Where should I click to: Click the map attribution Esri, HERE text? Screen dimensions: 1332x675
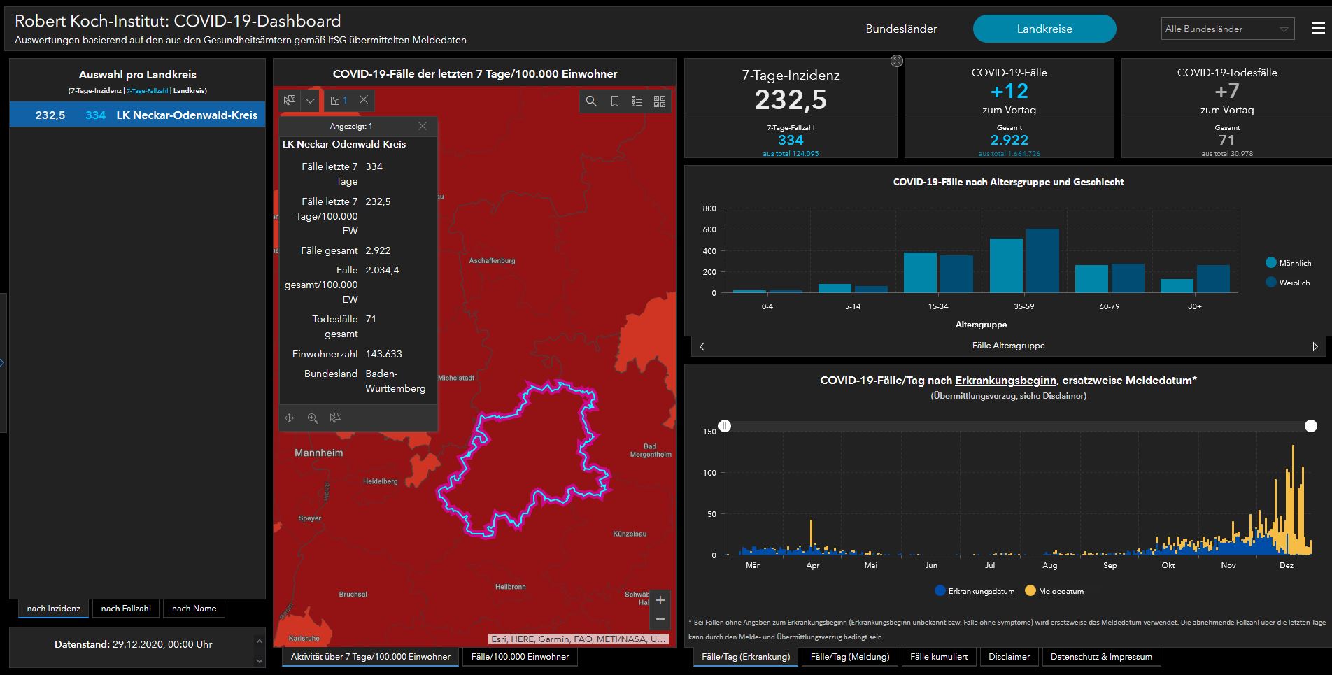point(579,639)
